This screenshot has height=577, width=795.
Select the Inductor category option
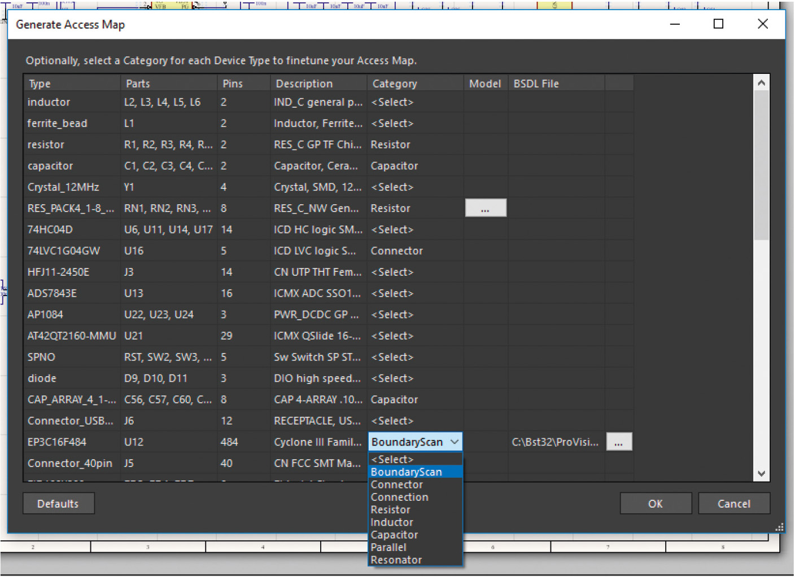pyautogui.click(x=392, y=523)
